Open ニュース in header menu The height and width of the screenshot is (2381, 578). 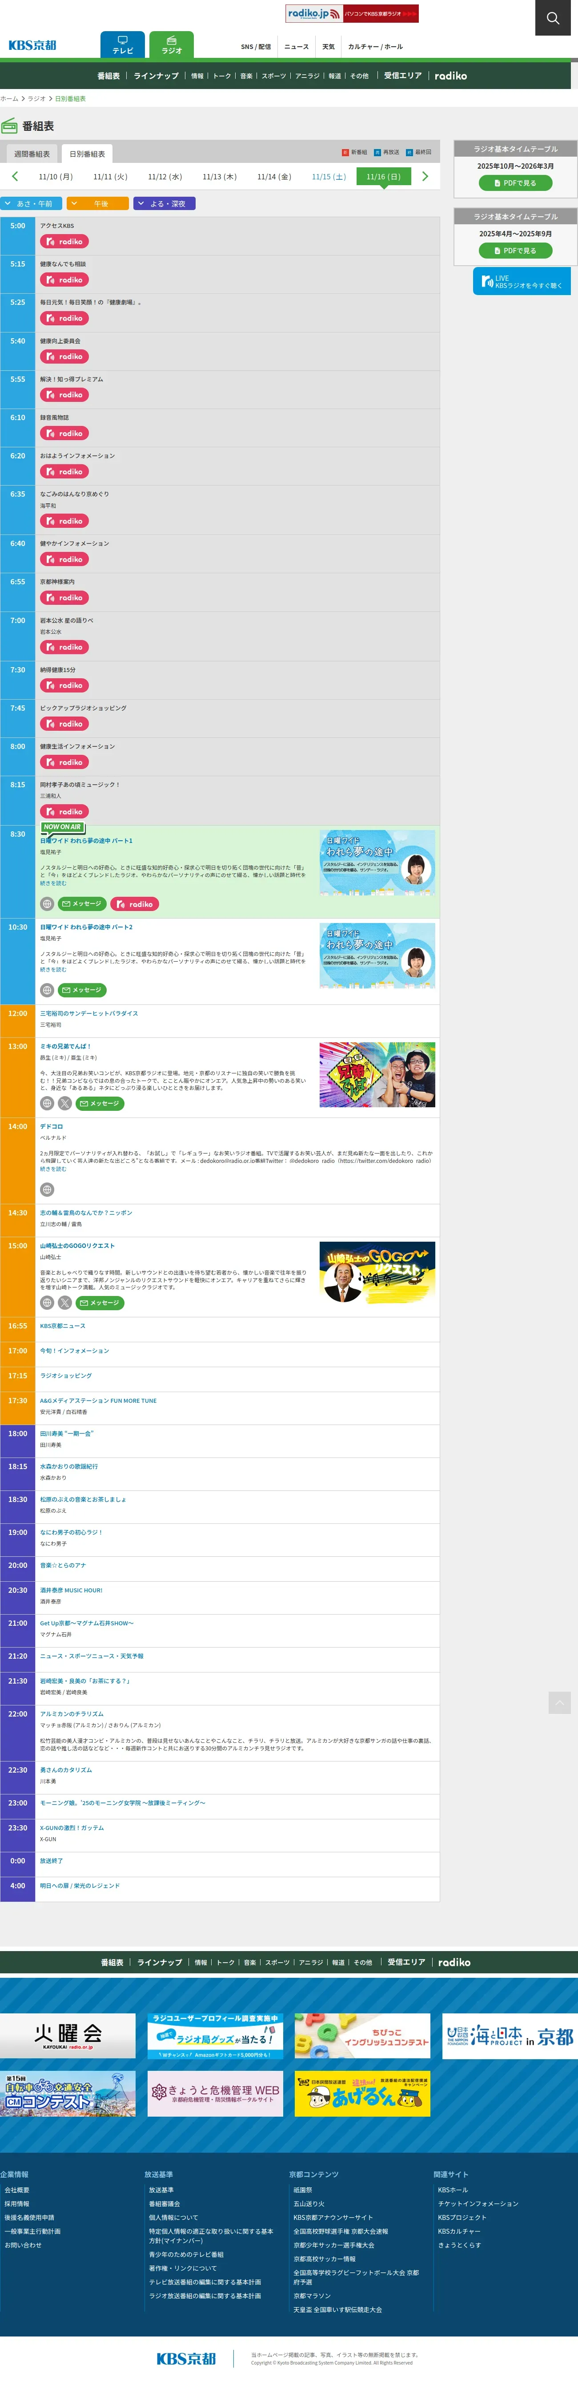(297, 46)
